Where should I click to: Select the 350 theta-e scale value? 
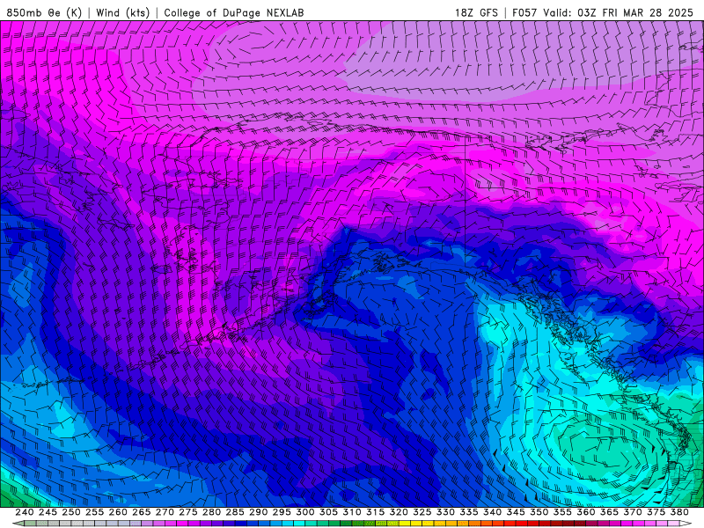(539, 512)
